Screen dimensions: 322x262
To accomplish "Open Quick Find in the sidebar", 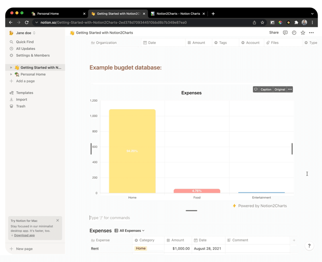I will click(25, 42).
